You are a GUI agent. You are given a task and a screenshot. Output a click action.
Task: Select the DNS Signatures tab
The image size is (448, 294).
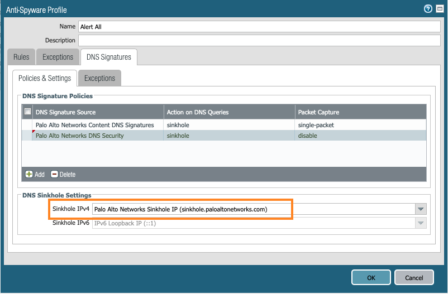(x=109, y=57)
